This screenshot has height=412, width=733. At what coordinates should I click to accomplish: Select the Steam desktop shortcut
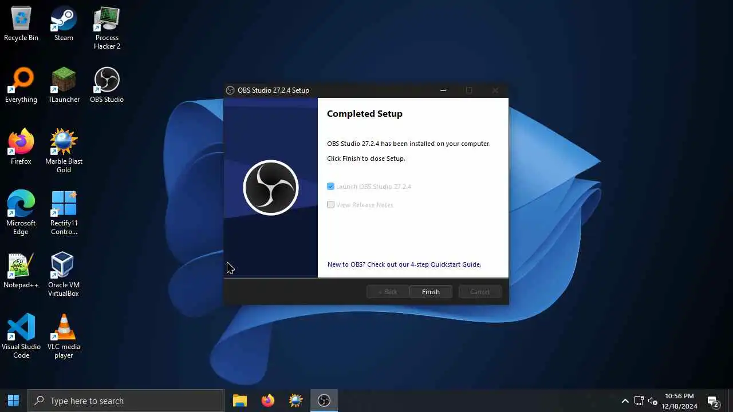64,24
